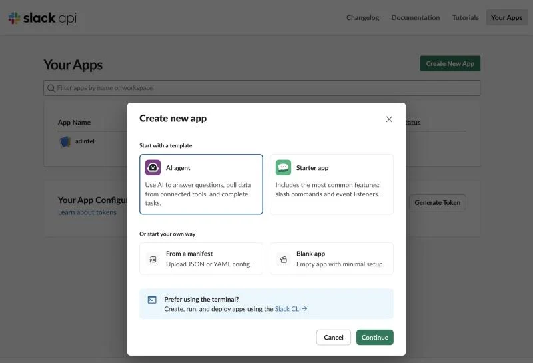This screenshot has width=533, height=363.
Task: Click Generate Token button
Action: 438,202
